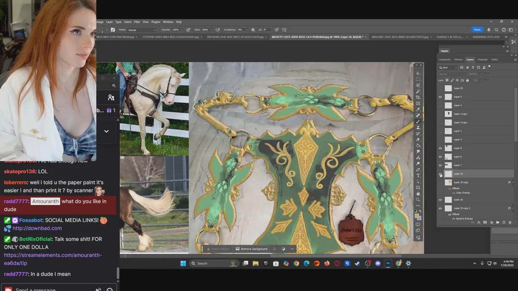Image resolution: width=518 pixels, height=291 pixels.
Task: Open the blending Mode Normal dropdown
Action: 142,30
